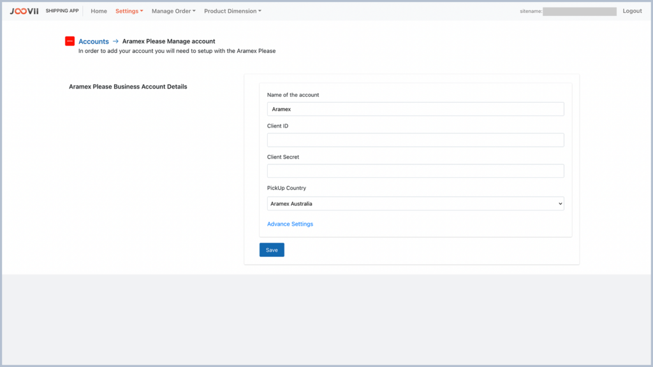653x367 pixels.
Task: Open Advance Settings
Action: click(x=290, y=224)
